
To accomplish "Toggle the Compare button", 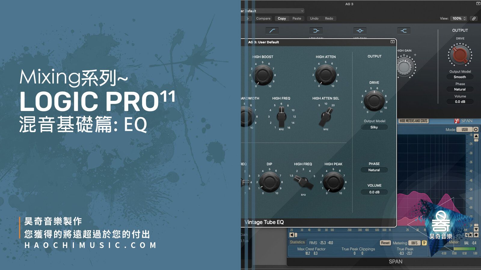I will click(263, 19).
